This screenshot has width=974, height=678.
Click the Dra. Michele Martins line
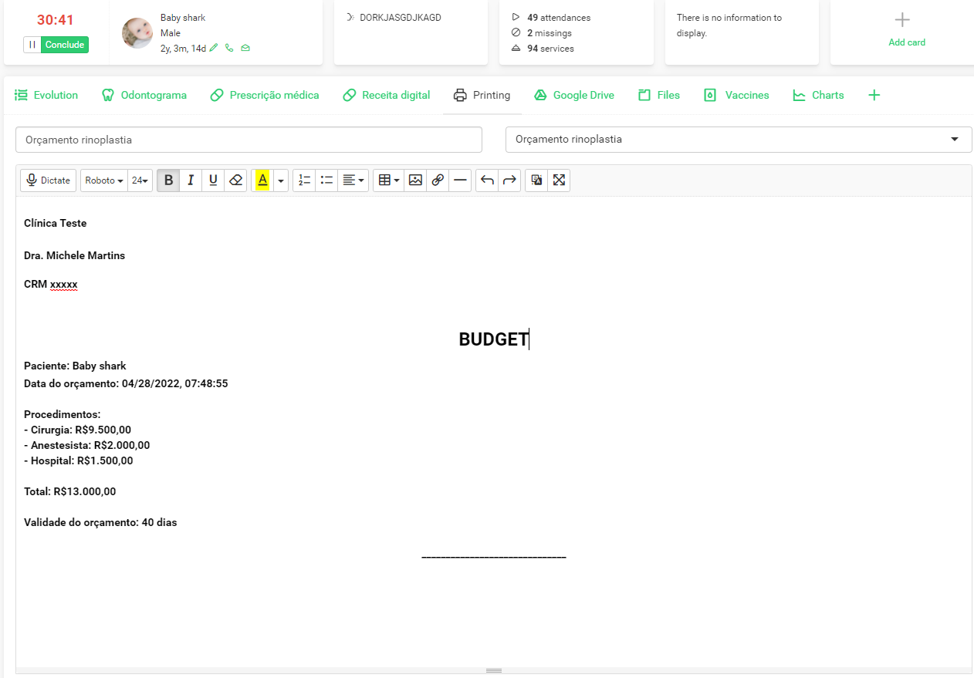74,255
